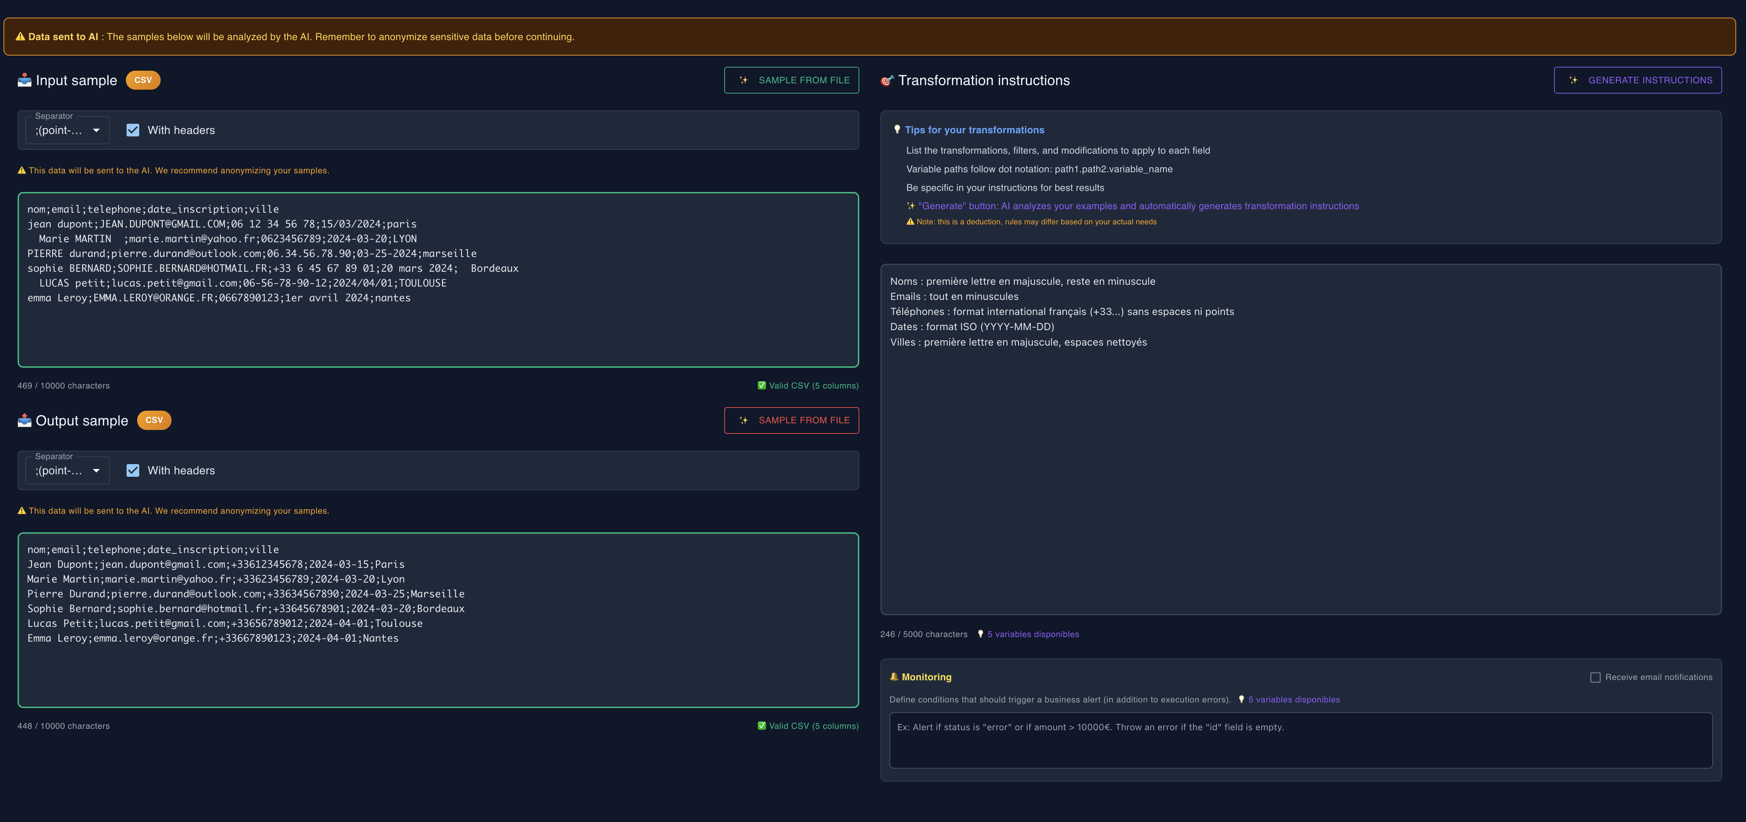Viewport: 1746px width, 822px height.
Task: Click GENERATE INSTRUCTIONS
Action: click(x=1638, y=80)
